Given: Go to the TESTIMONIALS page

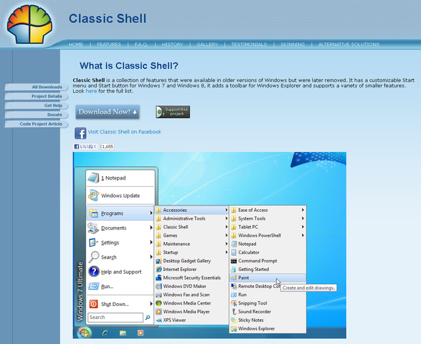Looking at the screenshot, I should click(x=249, y=45).
